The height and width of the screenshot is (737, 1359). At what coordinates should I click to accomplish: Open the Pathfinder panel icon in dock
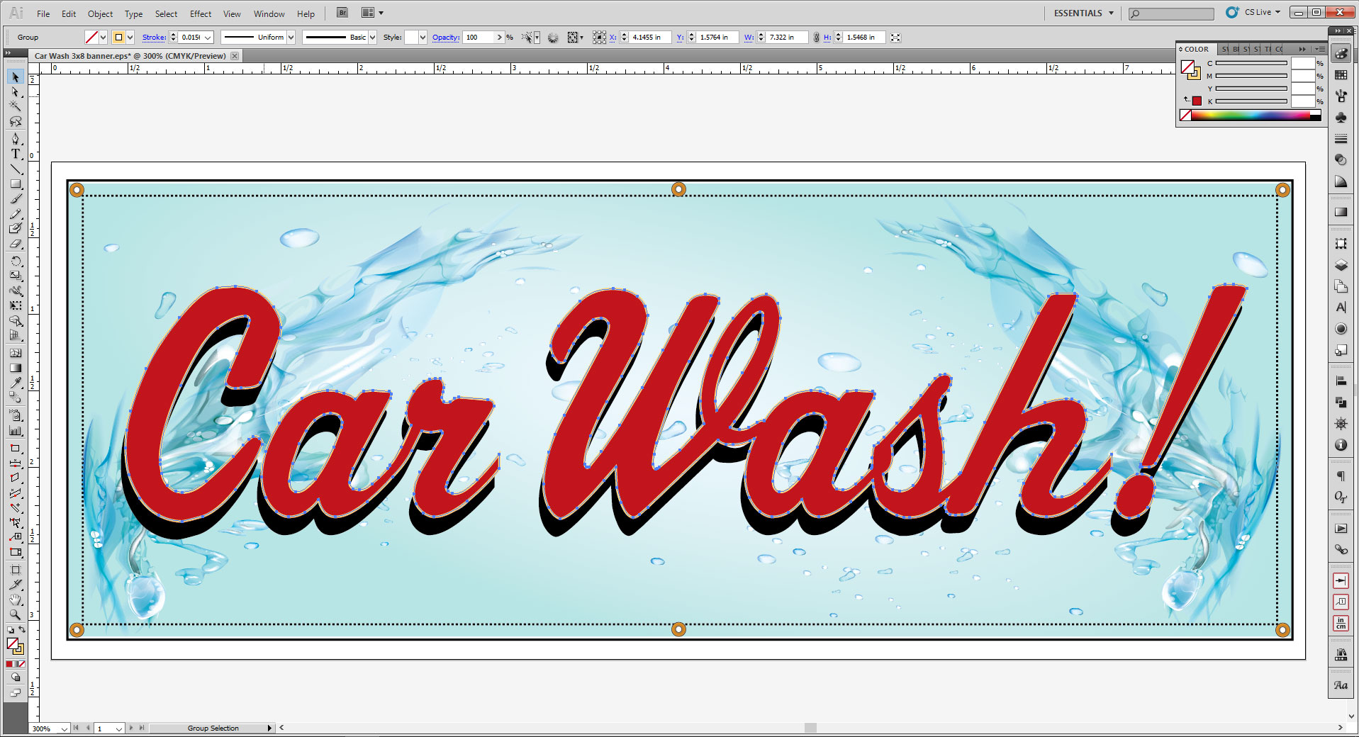pos(1341,403)
